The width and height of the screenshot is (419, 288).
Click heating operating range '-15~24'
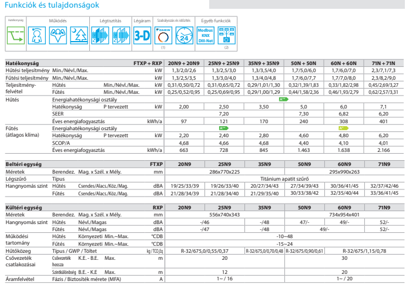point(284,244)
